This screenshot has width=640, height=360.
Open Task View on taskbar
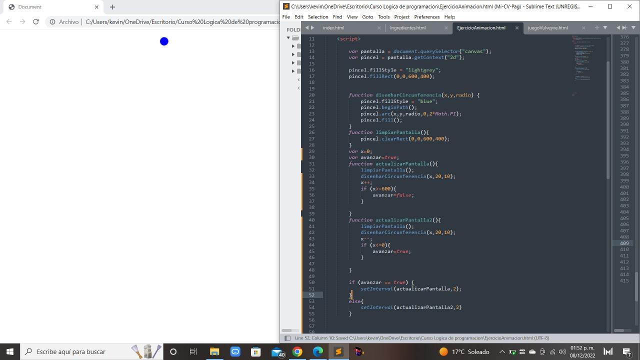coord(193,351)
